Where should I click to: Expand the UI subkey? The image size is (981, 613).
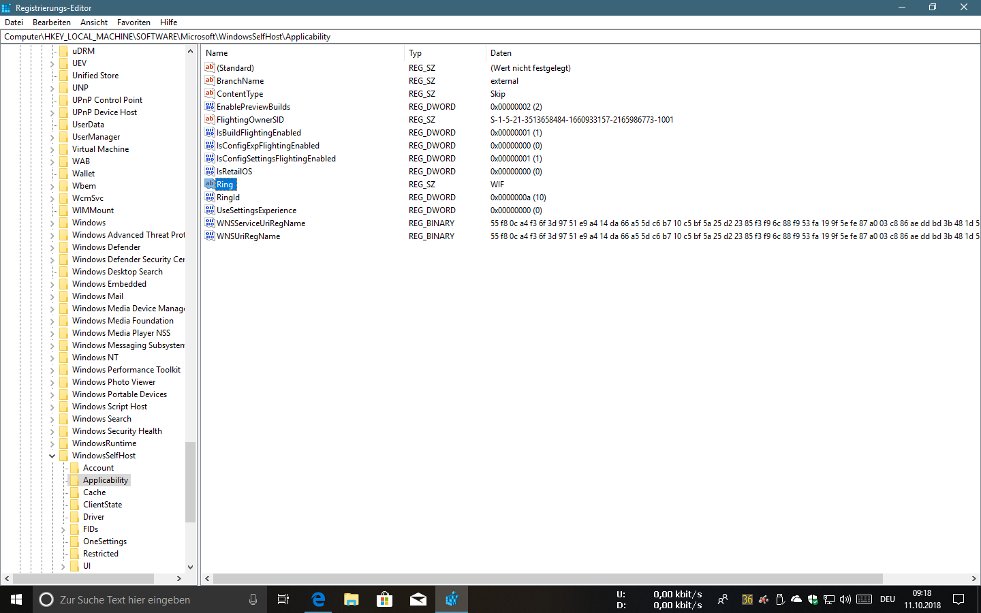point(63,566)
